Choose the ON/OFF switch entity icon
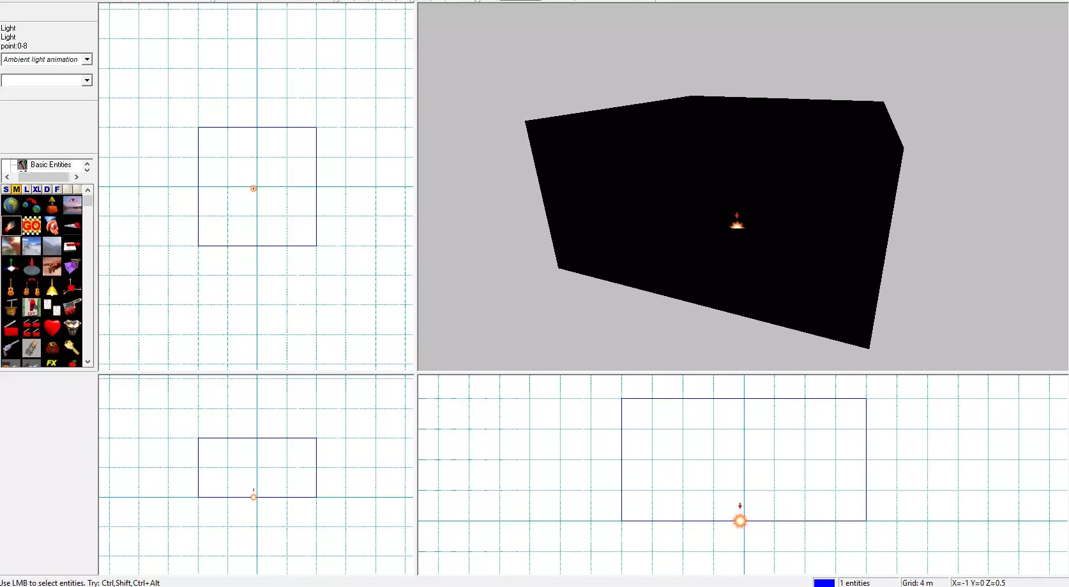Image resolution: width=1069 pixels, height=587 pixels. click(31, 308)
